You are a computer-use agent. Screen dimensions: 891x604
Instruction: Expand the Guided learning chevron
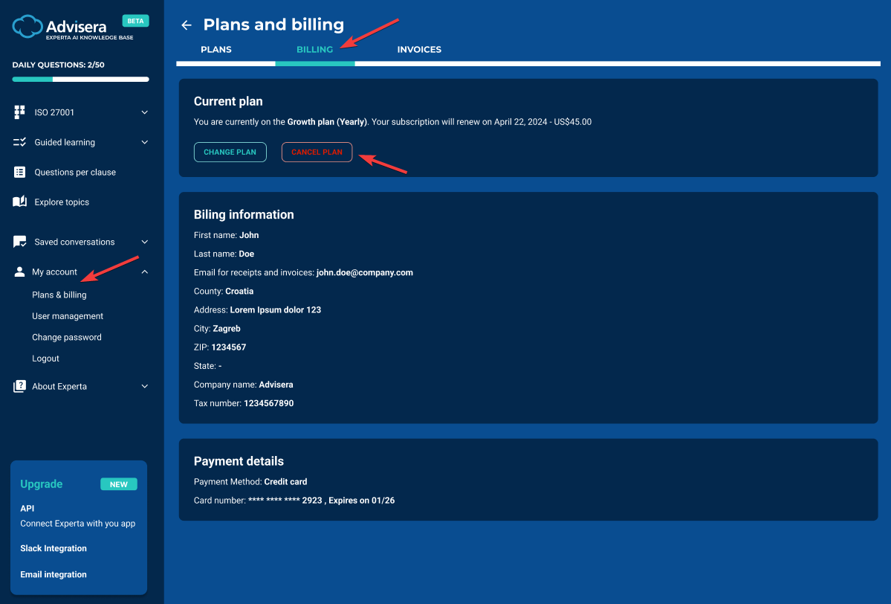145,142
